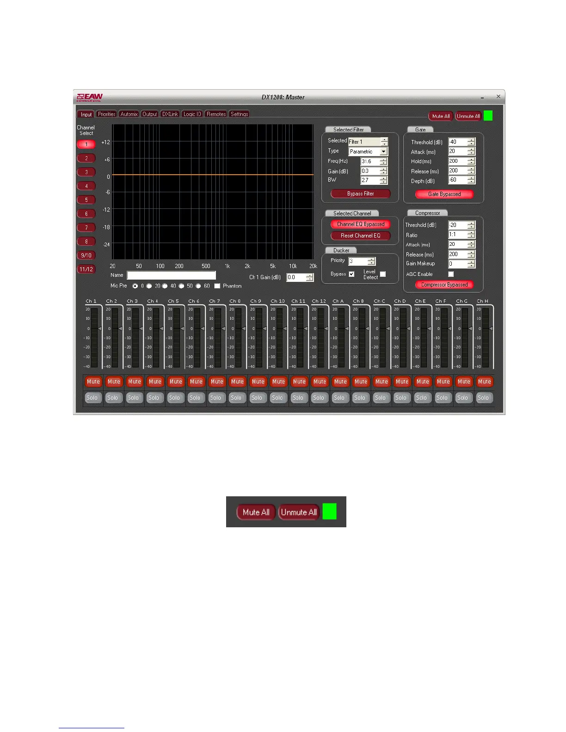Enable Phantom power checkbox

[x=217, y=286]
